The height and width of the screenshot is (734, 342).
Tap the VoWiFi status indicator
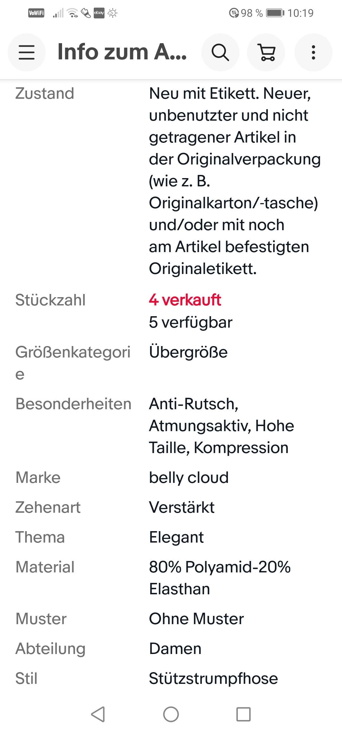coord(36,13)
